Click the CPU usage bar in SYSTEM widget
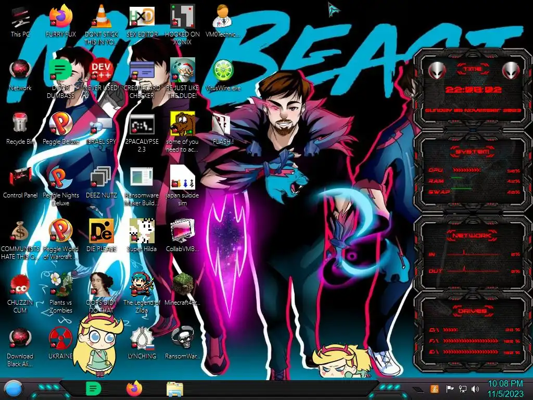This screenshot has height=400, width=533. [466, 170]
